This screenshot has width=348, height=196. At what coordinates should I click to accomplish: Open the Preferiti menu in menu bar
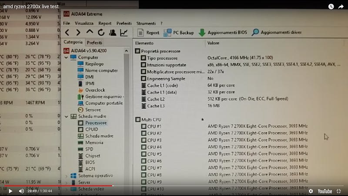click(124, 24)
